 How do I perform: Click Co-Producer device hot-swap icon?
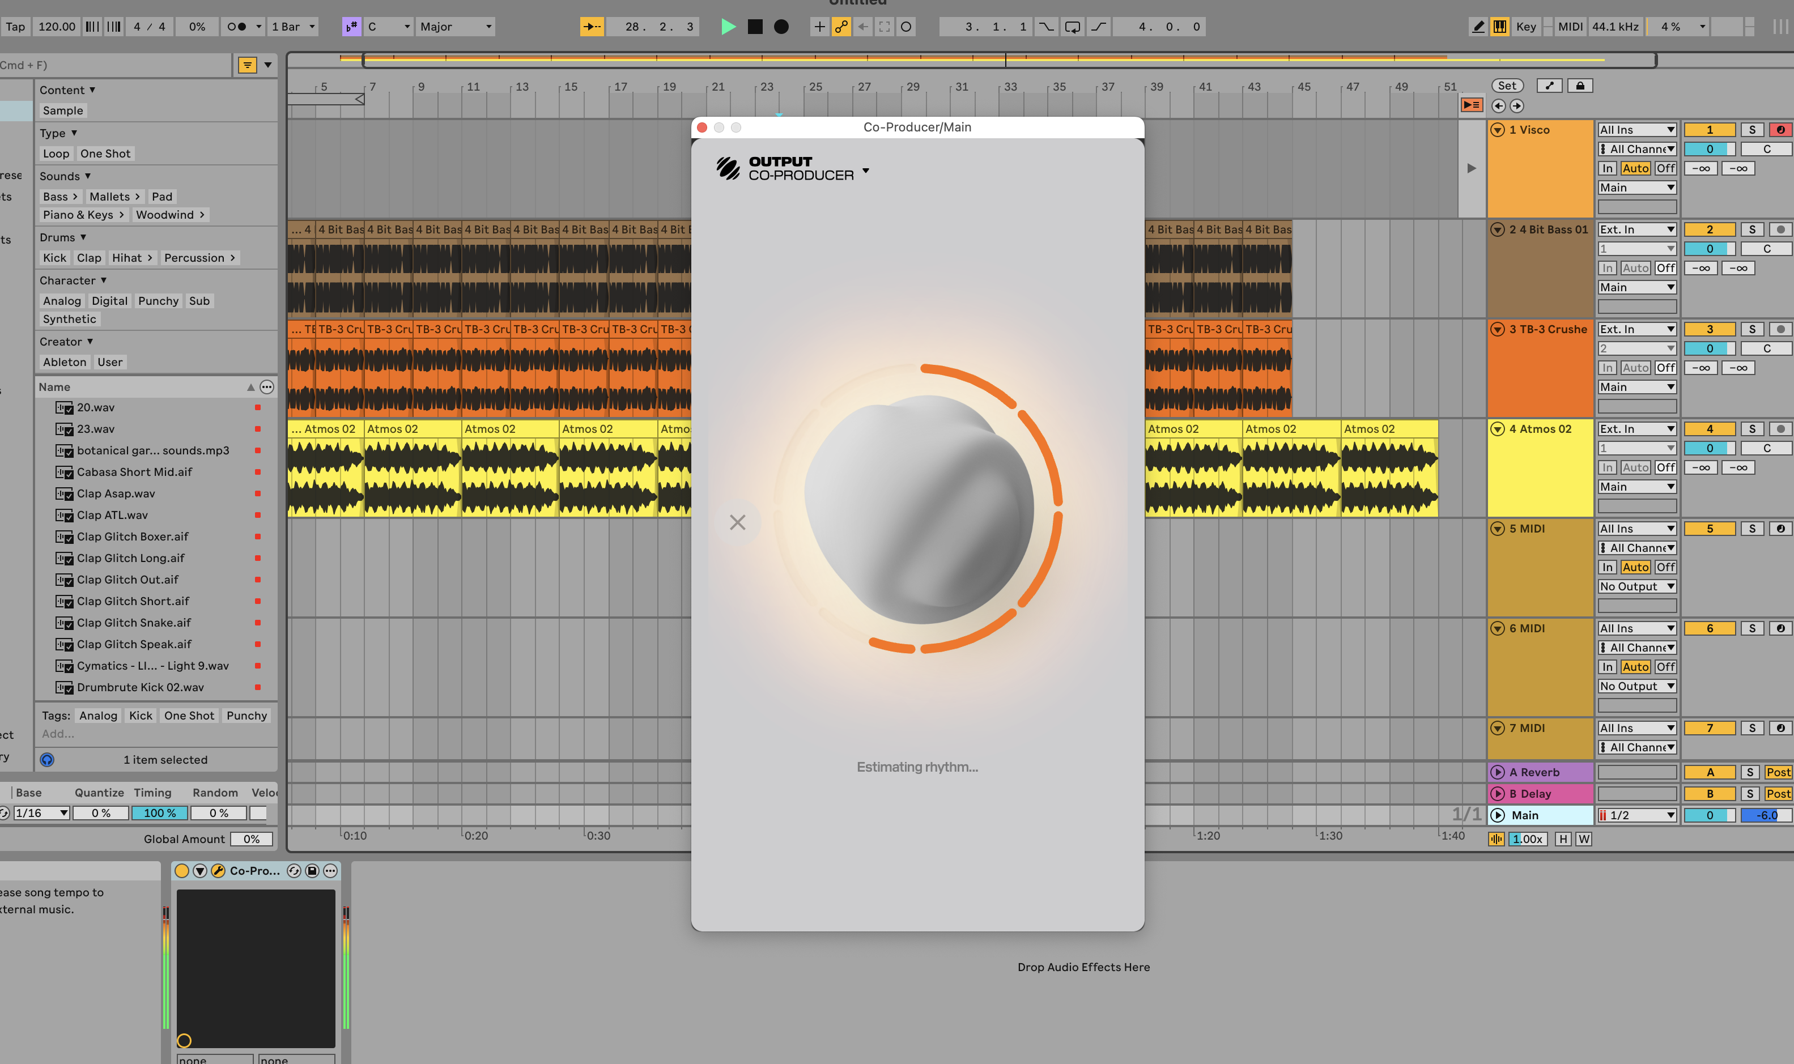tap(294, 870)
